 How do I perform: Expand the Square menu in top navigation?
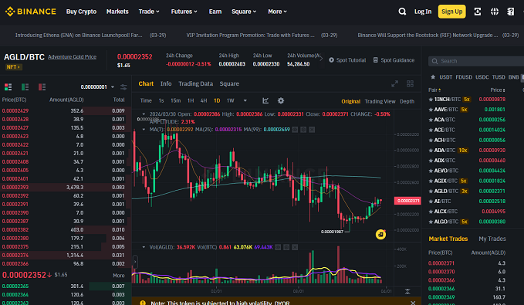coord(244,12)
